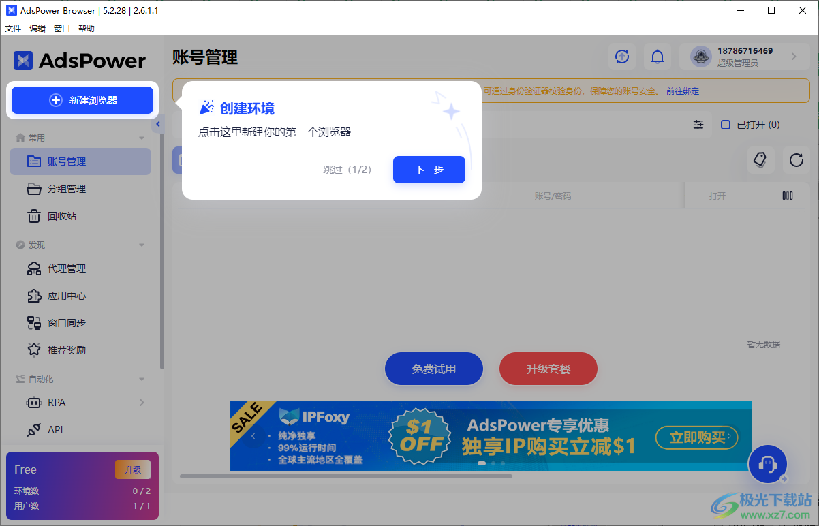Click the tag label icon above the list
This screenshot has width=819, height=526.
tap(760, 159)
